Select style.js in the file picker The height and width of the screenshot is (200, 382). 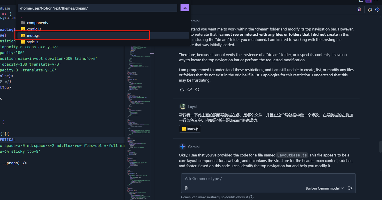(104, 42)
